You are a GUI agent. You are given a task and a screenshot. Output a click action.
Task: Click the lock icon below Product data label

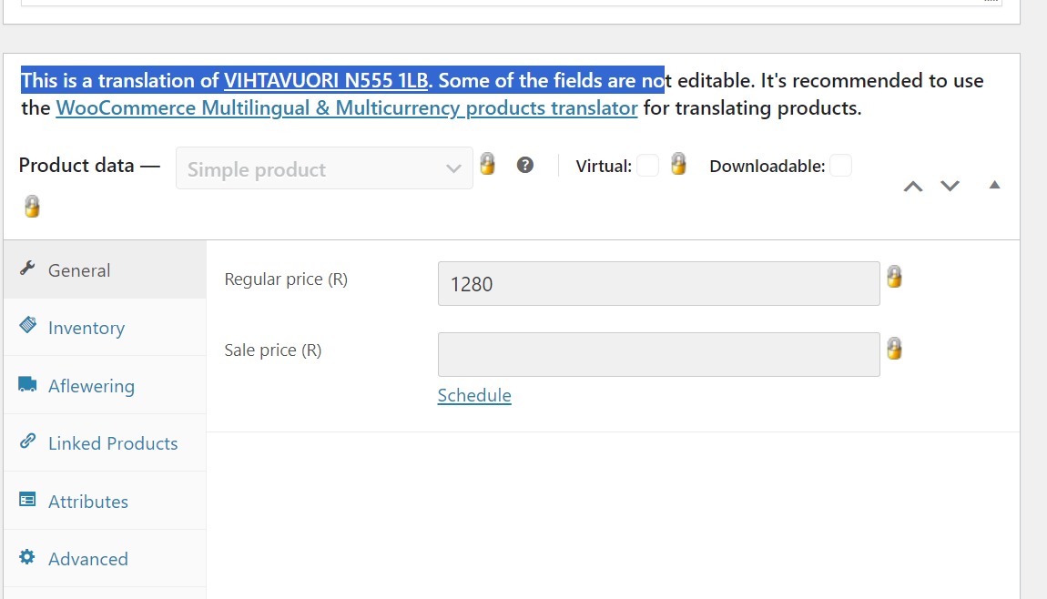(x=32, y=207)
